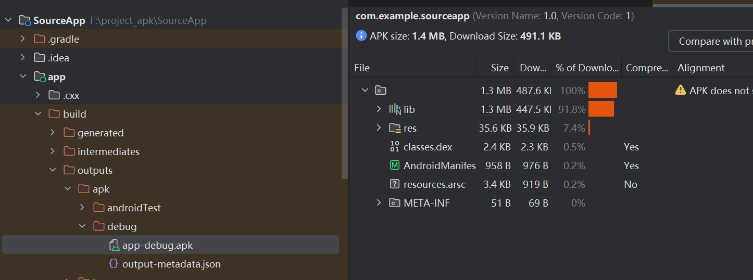Click the classes.dex binary file icon
This screenshot has width=753, height=280.
(x=394, y=147)
